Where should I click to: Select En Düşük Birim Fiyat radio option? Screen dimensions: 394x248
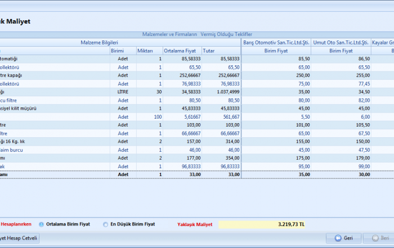105,224
